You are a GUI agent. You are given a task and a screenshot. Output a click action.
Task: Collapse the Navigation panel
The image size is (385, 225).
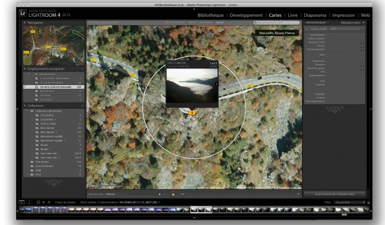(x=25, y=23)
